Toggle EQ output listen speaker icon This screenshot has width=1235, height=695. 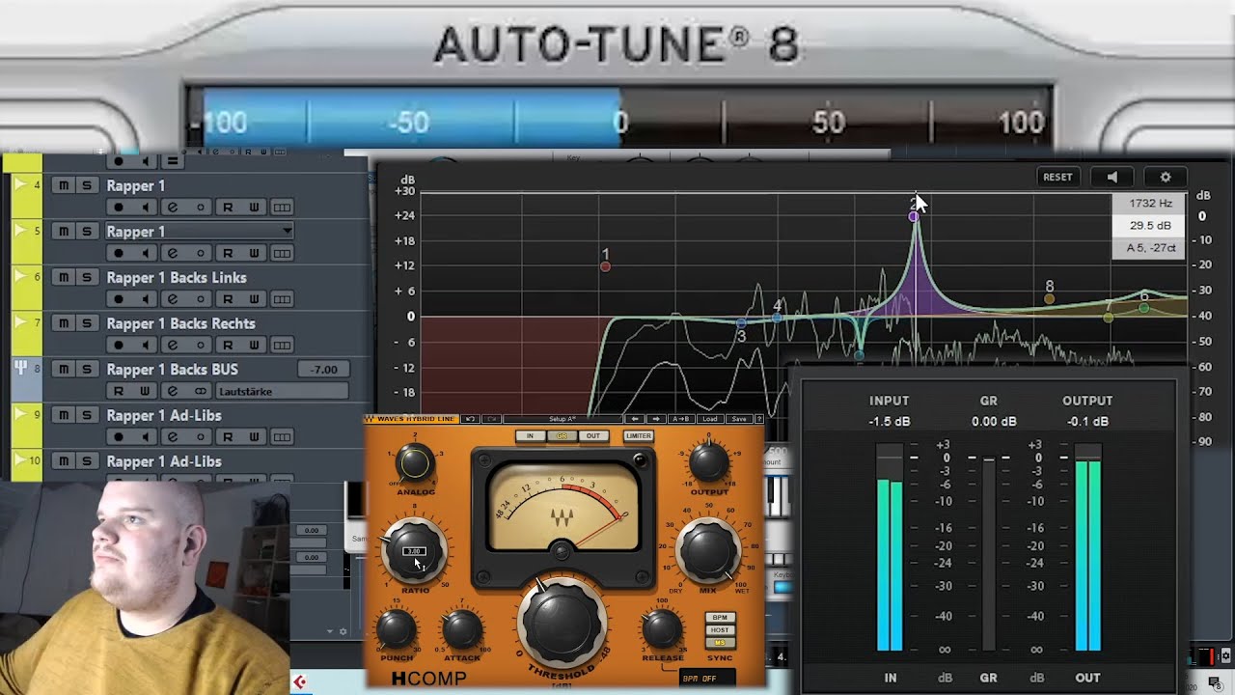click(1112, 178)
